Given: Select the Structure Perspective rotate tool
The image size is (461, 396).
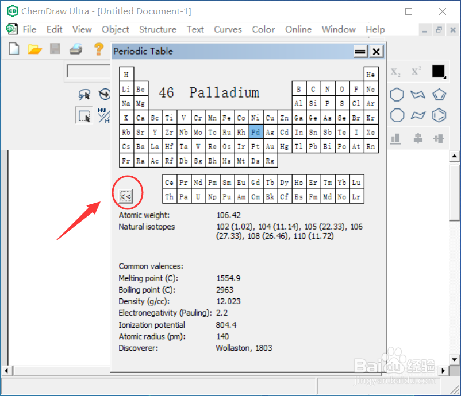Looking at the screenshot, I should click(x=104, y=94).
